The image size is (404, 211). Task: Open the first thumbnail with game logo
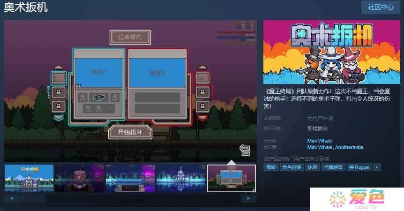tap(29, 178)
